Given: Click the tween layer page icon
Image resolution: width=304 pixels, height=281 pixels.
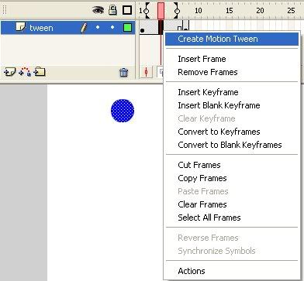Looking at the screenshot, I should (21, 26).
